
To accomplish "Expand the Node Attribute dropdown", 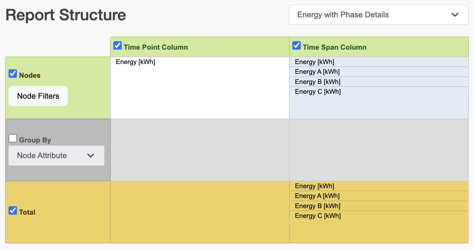I will 56,156.
